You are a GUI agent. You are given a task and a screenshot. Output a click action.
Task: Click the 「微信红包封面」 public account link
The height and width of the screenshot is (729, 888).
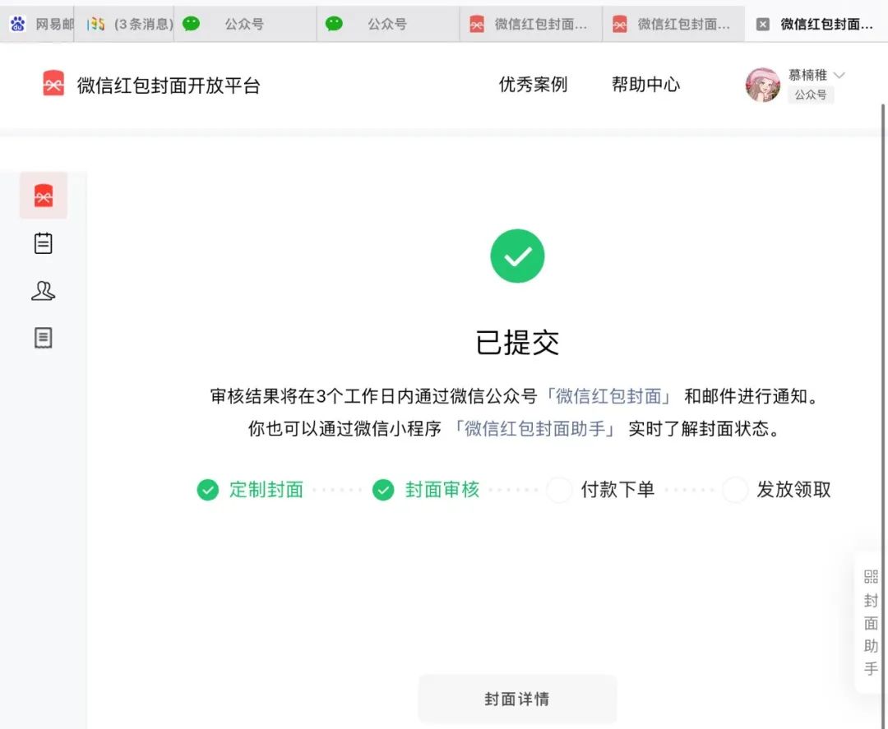[608, 395]
